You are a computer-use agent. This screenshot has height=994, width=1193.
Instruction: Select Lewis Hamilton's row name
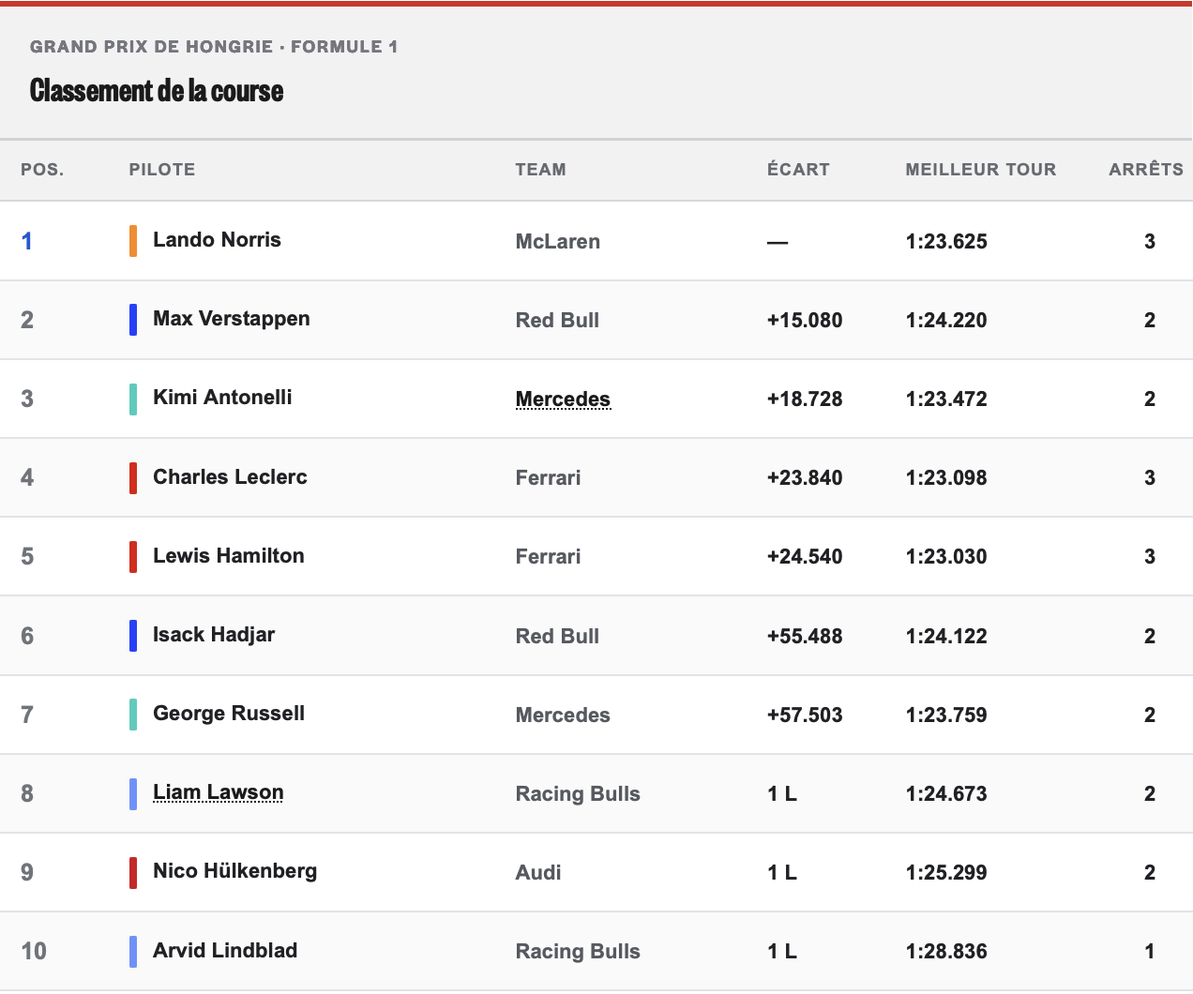(229, 555)
